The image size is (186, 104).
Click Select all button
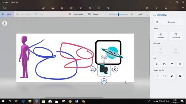click(161, 36)
